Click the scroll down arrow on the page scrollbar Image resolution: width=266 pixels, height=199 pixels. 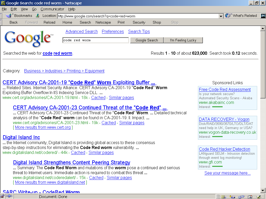coord(263,190)
